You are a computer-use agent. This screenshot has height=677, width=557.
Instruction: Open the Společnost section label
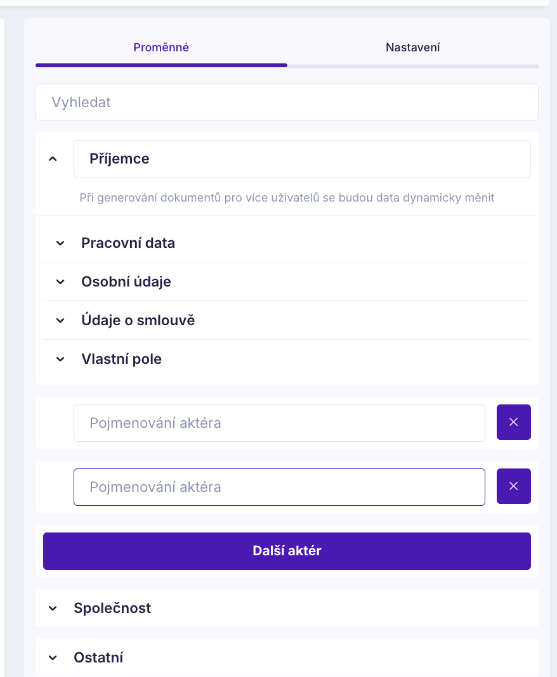[x=112, y=608]
